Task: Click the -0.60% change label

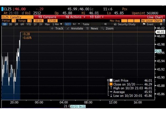Action: [27, 38]
